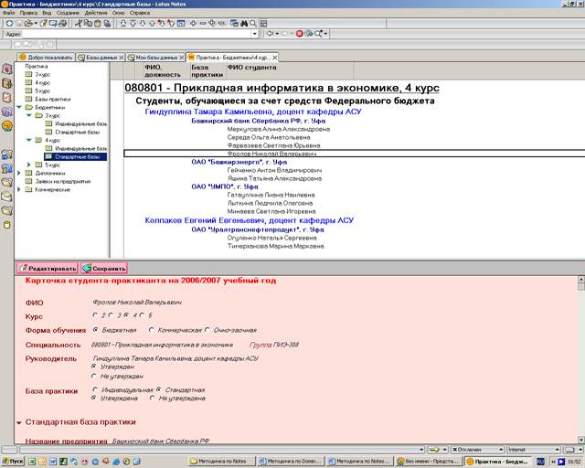Open the Адрес field dropdown arrow
585x468 pixels.
pos(254,34)
